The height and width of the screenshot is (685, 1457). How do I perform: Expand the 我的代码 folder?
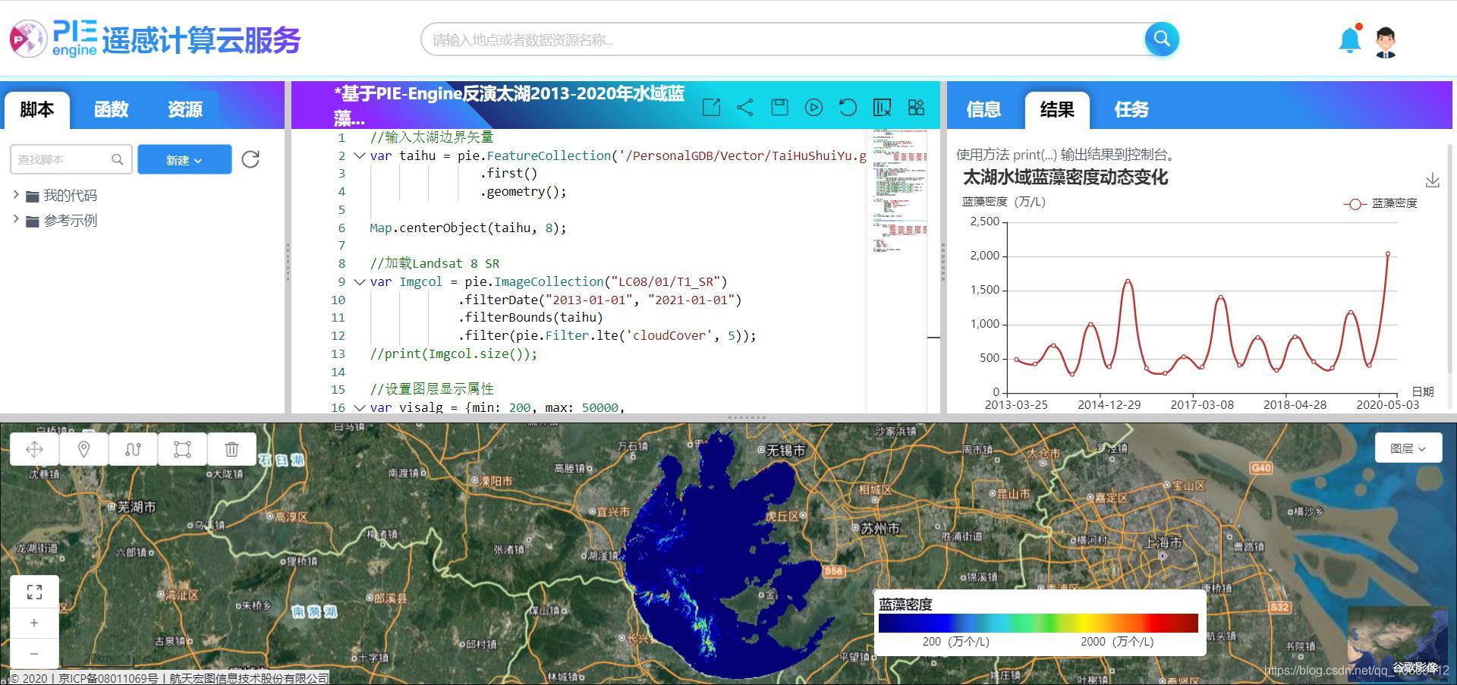pos(16,195)
